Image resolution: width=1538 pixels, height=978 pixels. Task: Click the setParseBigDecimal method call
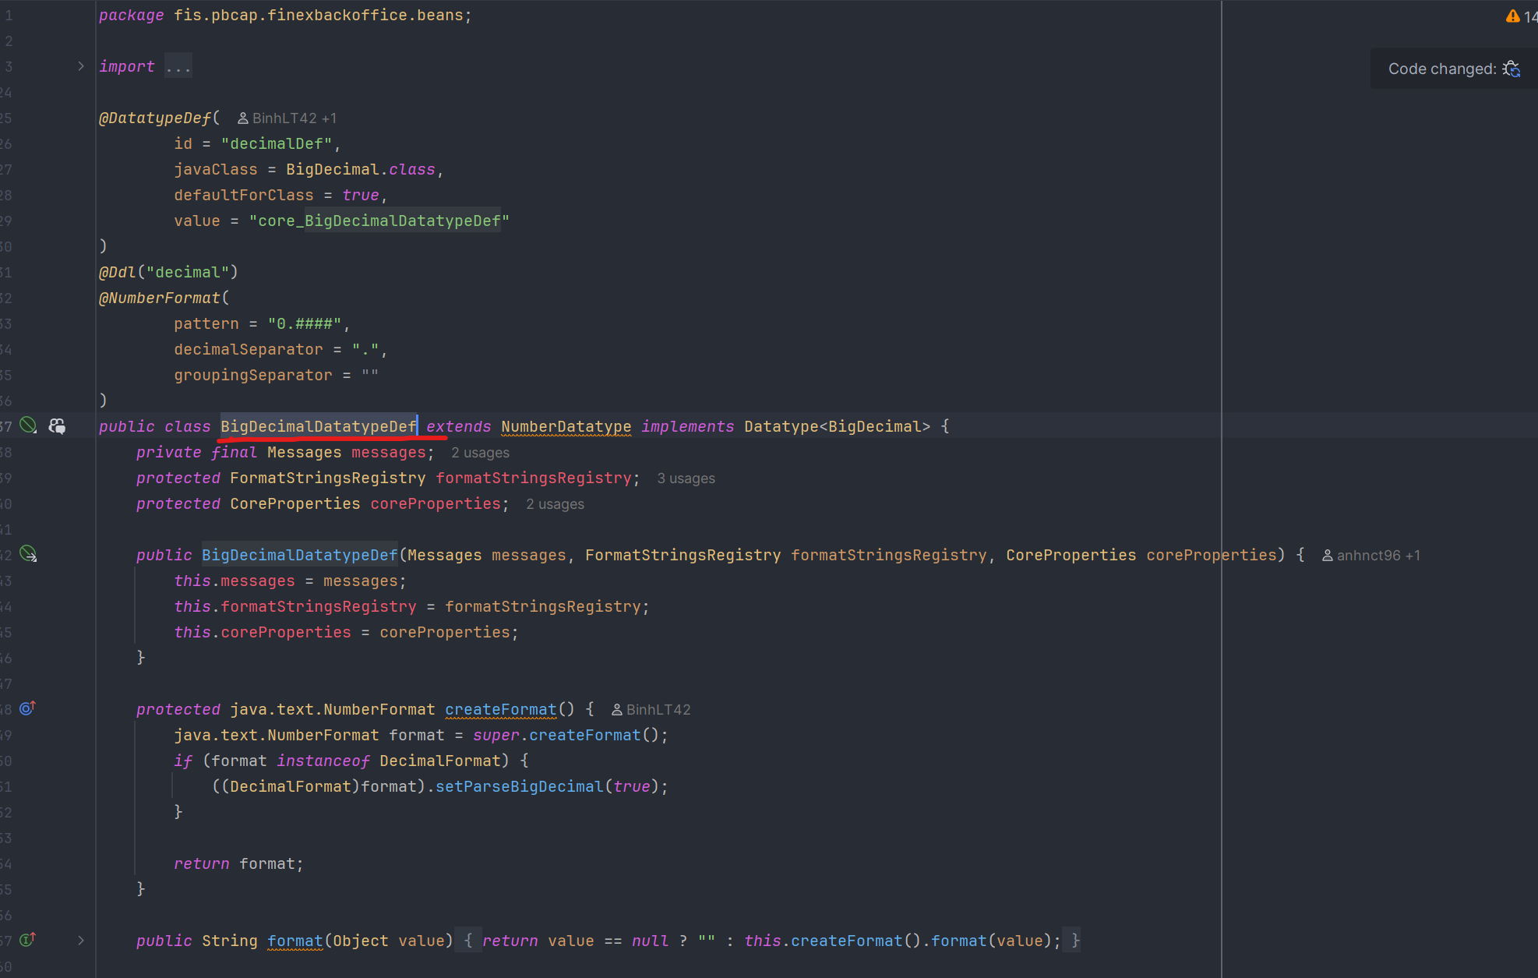click(x=520, y=786)
